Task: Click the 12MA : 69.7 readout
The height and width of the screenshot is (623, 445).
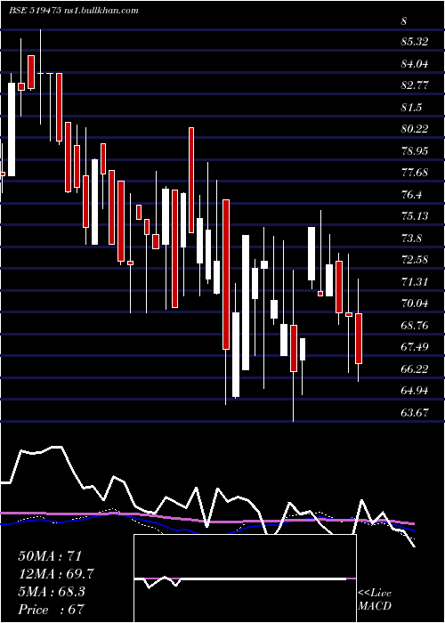Action: coord(56,573)
